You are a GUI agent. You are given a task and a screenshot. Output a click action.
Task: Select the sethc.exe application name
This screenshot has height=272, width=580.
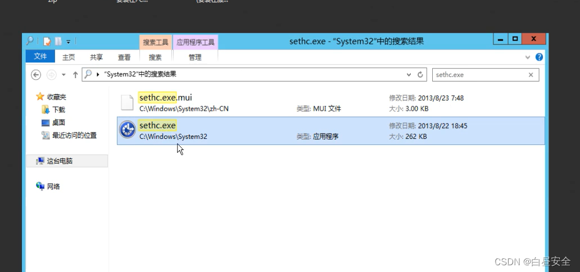[157, 125]
